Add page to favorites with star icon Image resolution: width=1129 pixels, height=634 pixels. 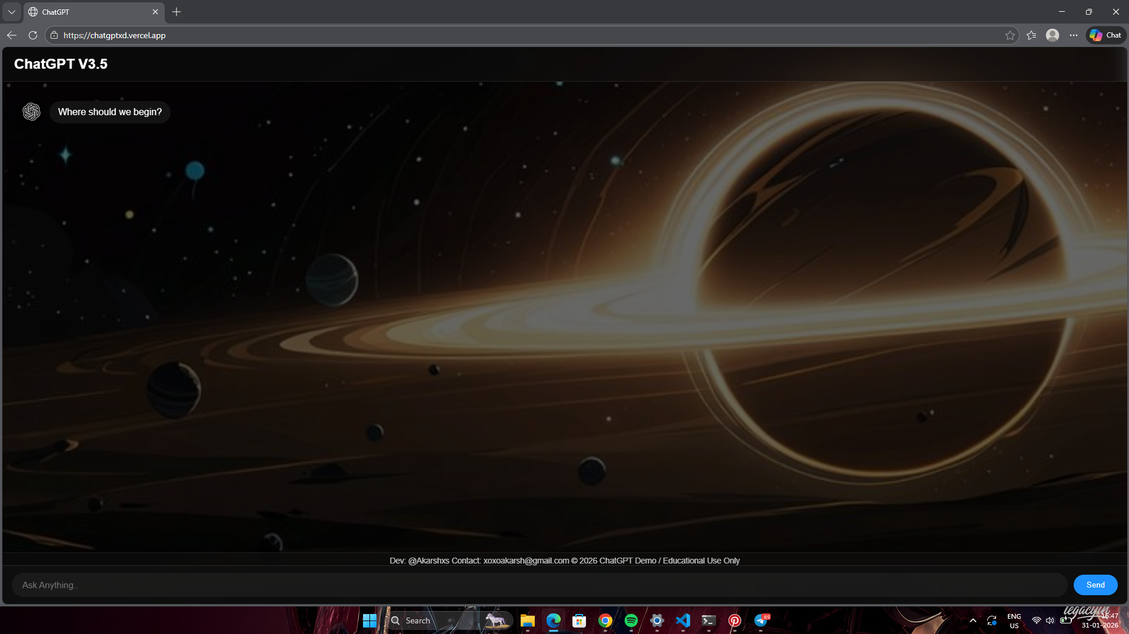(1010, 35)
